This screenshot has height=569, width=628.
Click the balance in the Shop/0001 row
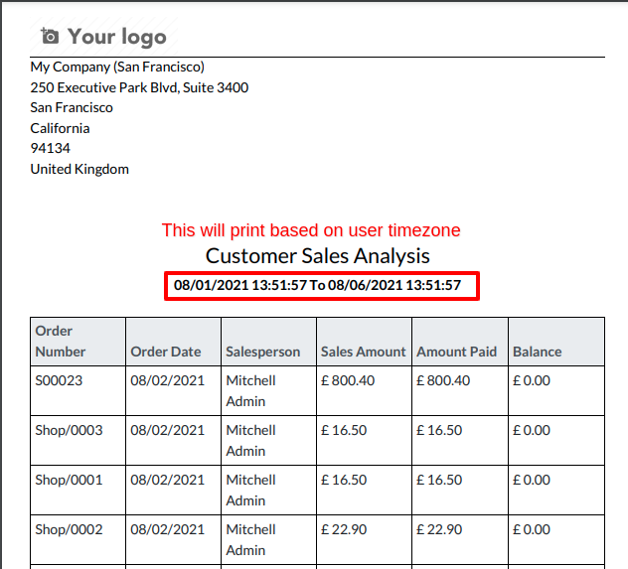532,480
